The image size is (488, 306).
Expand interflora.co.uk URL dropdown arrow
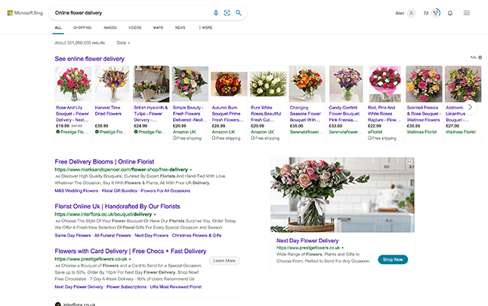click(x=155, y=215)
